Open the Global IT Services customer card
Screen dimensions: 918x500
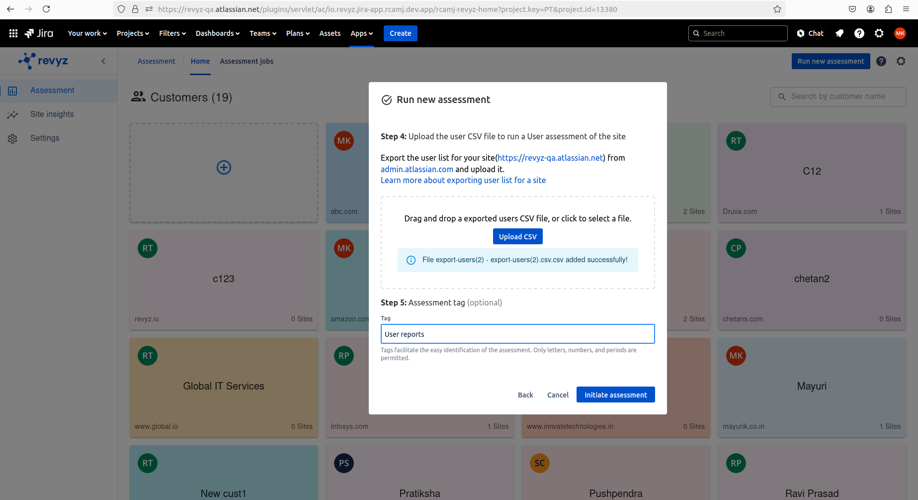[x=224, y=388]
